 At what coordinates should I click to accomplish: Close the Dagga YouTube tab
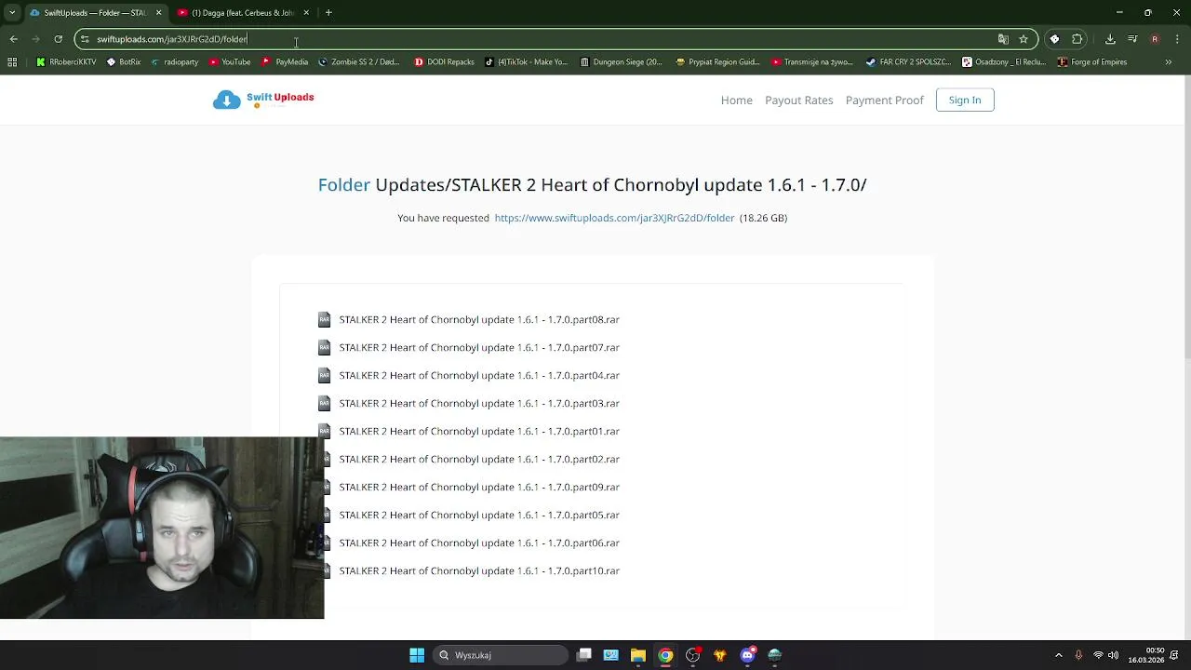click(306, 13)
